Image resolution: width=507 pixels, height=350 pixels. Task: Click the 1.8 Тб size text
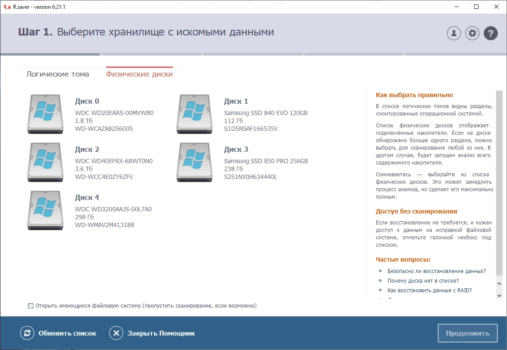pos(84,121)
